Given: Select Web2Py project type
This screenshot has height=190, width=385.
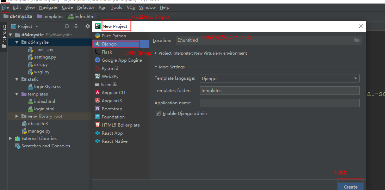Looking at the screenshot, I should click(x=121, y=76).
